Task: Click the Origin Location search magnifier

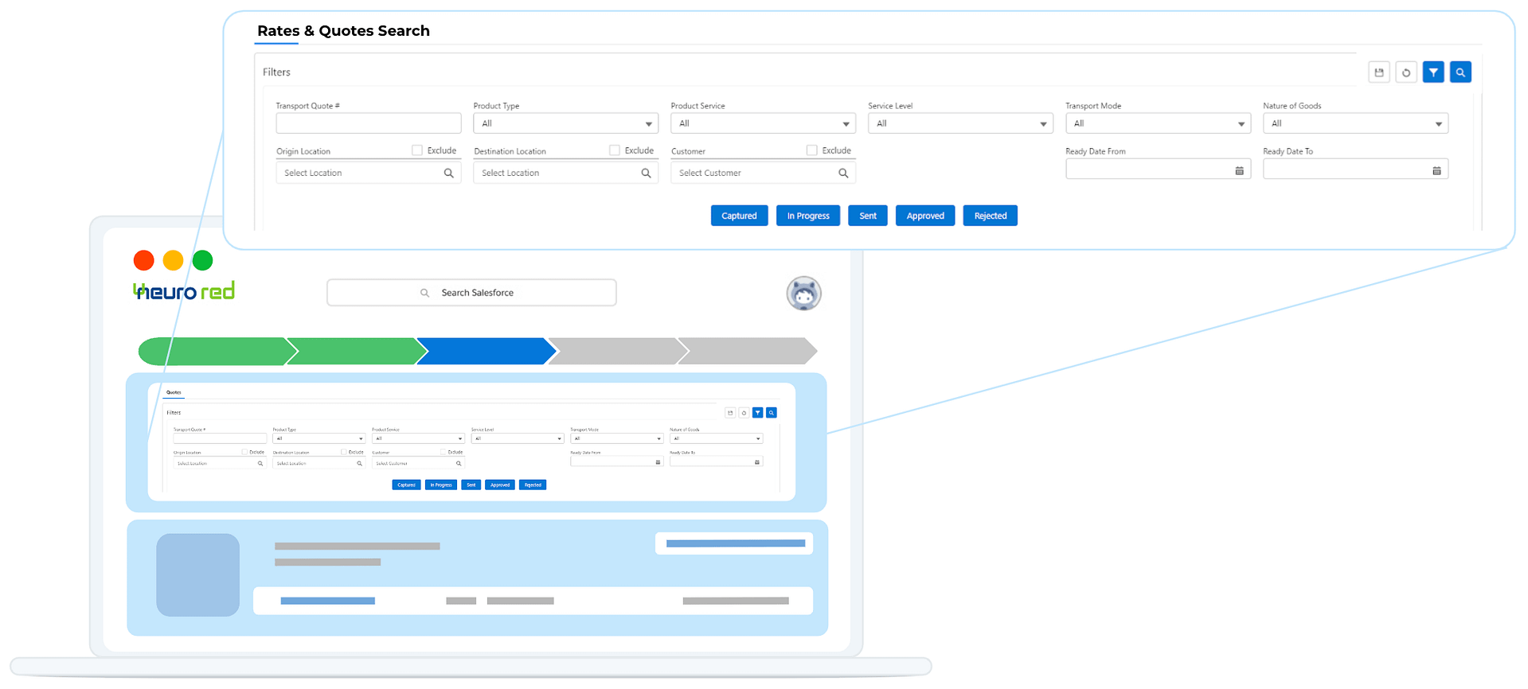Action: pyautogui.click(x=448, y=173)
